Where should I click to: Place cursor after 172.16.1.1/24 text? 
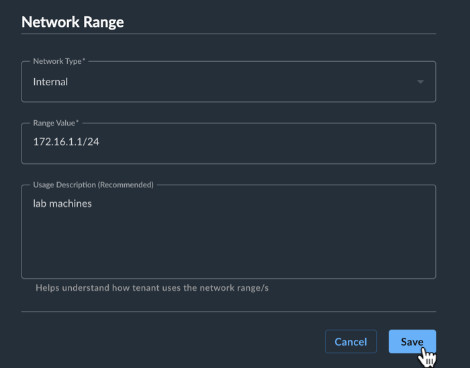[99, 142]
